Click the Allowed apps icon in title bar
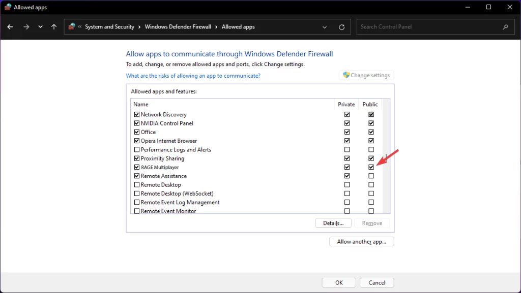This screenshot has width=521, height=293. (x=7, y=7)
